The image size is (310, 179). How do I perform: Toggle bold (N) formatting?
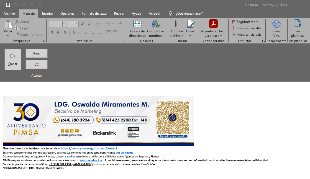click(x=52, y=32)
